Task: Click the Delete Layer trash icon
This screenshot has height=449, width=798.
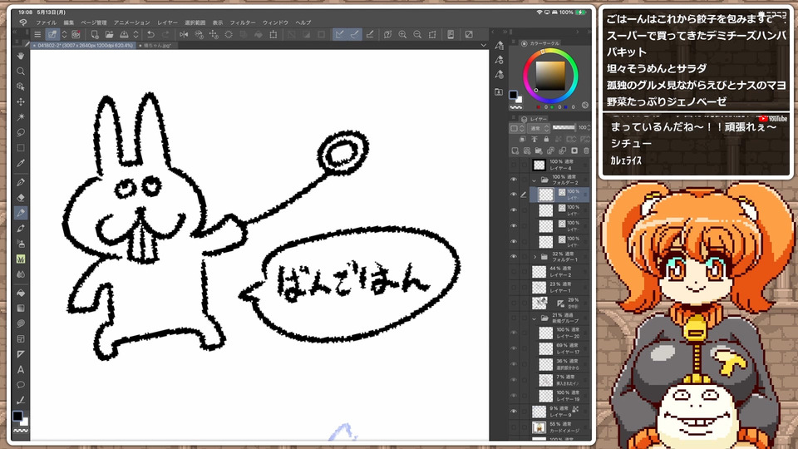Action: (586, 150)
